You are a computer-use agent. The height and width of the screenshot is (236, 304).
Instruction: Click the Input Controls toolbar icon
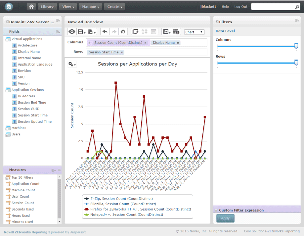point(153,31)
